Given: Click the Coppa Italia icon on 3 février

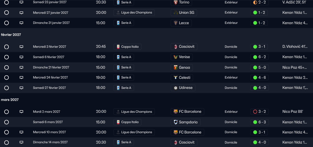Looking at the screenshot, I should (118, 47).
